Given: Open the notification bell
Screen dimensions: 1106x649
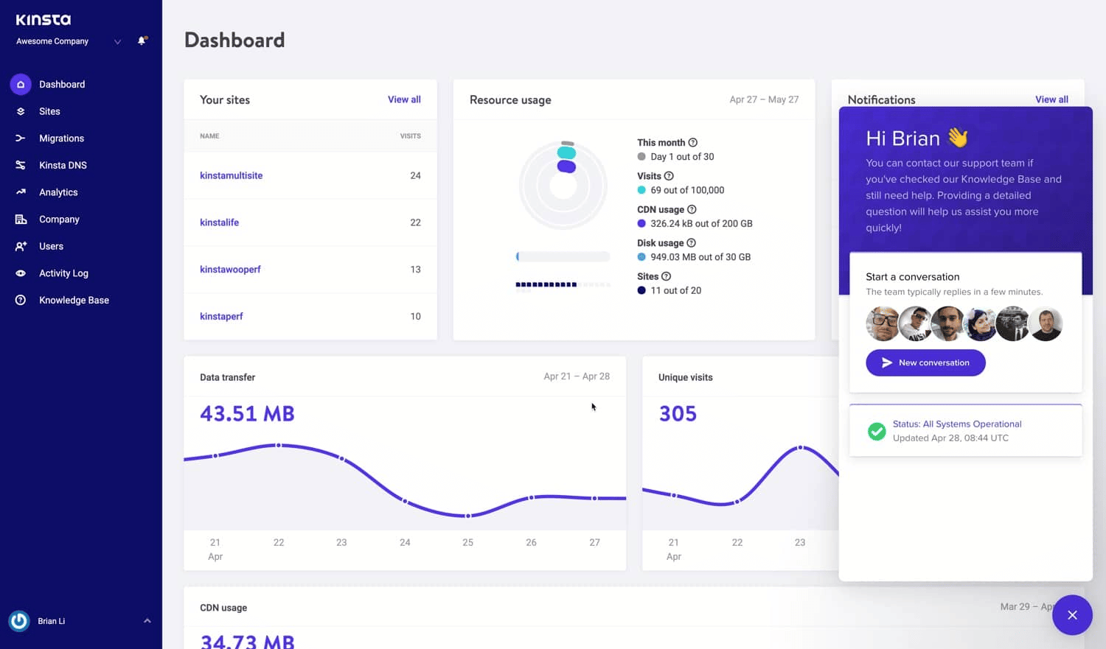Looking at the screenshot, I should pyautogui.click(x=141, y=41).
